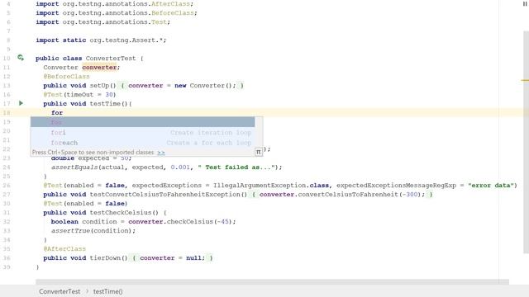The height and width of the screenshot is (297, 529).
Task: Run ConverterTest class from gutter icon
Action: coord(21,58)
